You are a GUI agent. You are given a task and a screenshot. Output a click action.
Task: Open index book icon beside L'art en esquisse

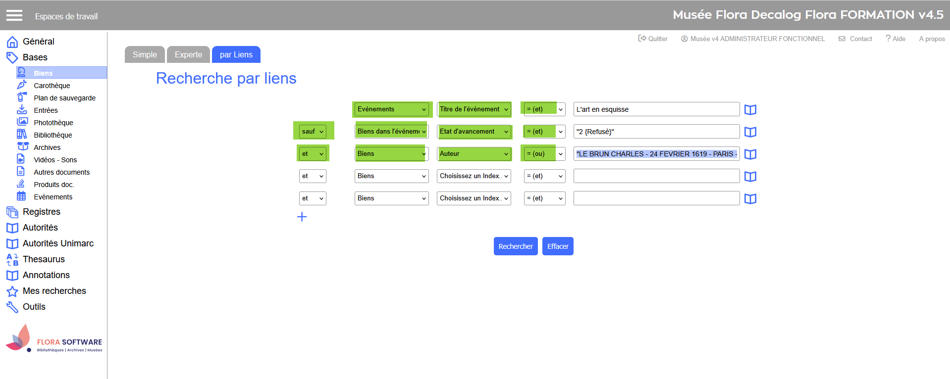750,110
